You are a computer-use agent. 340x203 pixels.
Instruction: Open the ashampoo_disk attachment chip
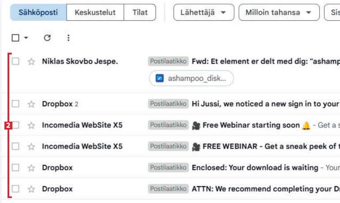[192, 78]
